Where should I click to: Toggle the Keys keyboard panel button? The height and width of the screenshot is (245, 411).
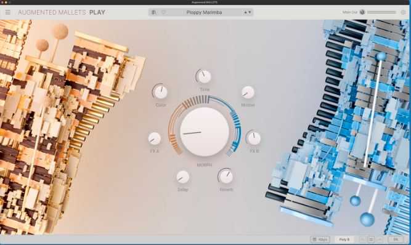point(320,239)
